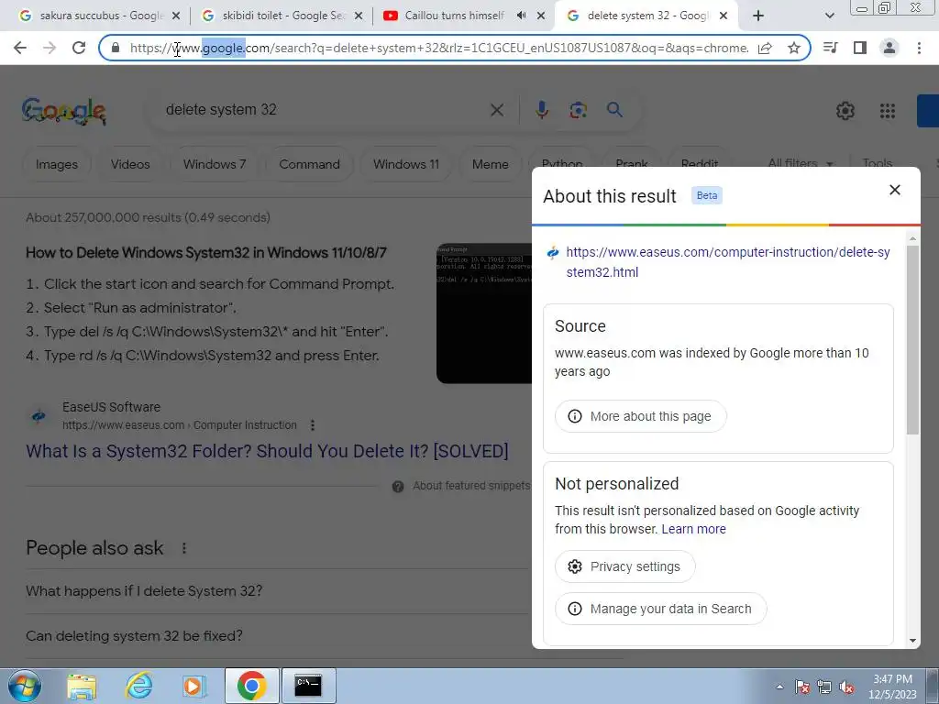Close the skibidi toilet tab
Viewport: 939px width, 704px height.
pyautogui.click(x=359, y=16)
